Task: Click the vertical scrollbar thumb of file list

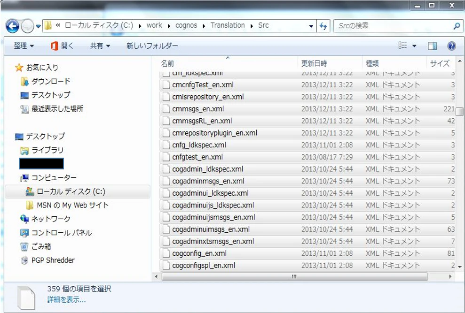Action: (x=460, y=112)
